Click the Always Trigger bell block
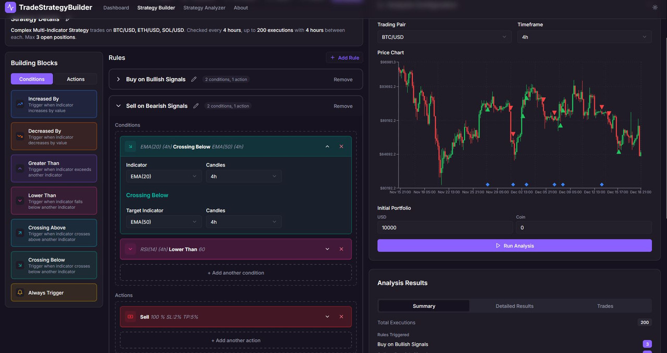 tap(54, 293)
